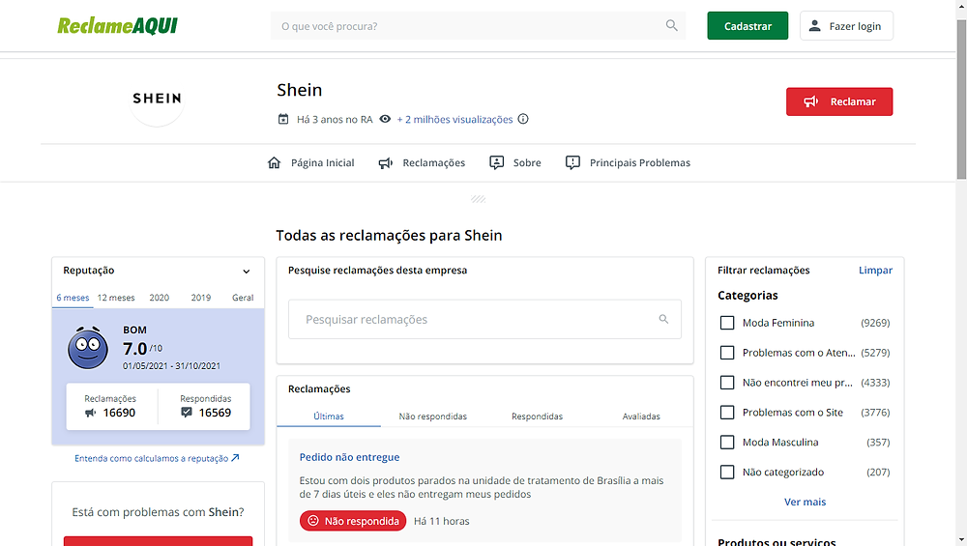967x546 pixels.
Task: Collapse the Reputação panel chevron
Action: pos(246,272)
